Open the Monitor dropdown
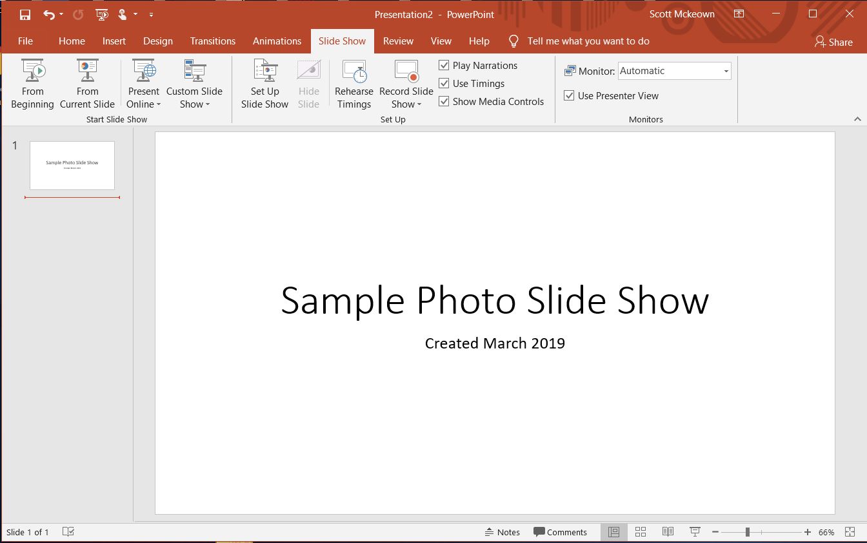 click(726, 71)
